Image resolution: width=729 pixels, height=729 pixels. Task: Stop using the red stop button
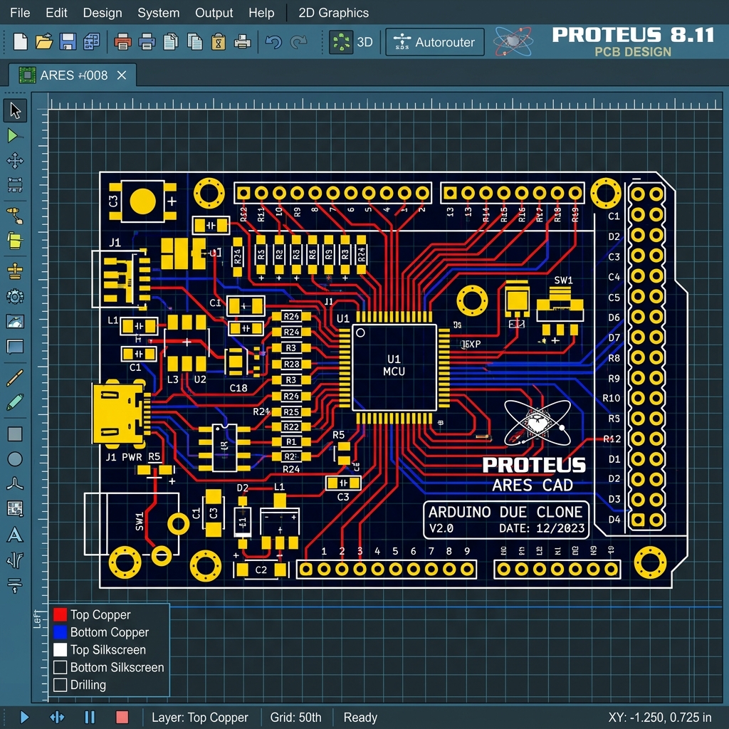[122, 718]
